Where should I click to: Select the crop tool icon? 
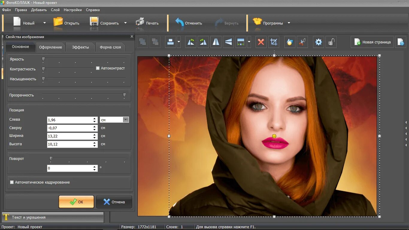pyautogui.click(x=273, y=42)
